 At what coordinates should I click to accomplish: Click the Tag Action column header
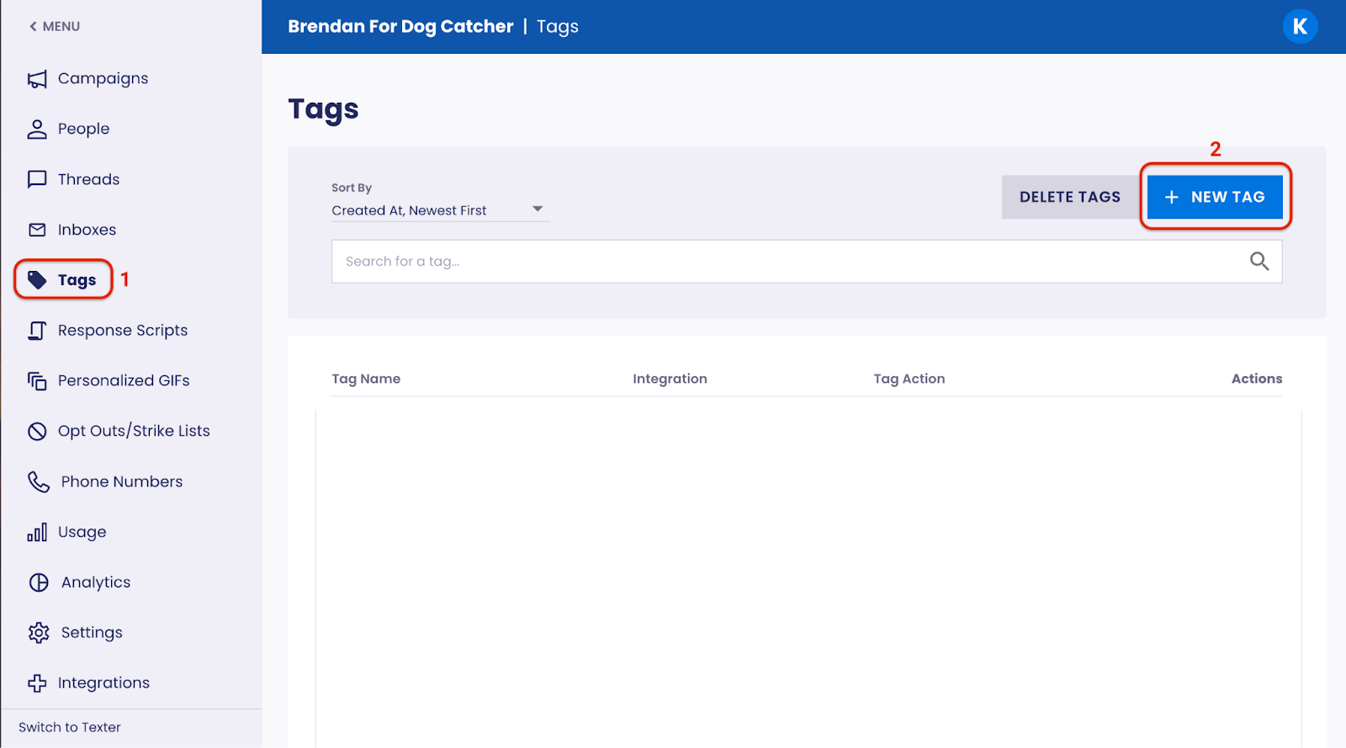909,379
